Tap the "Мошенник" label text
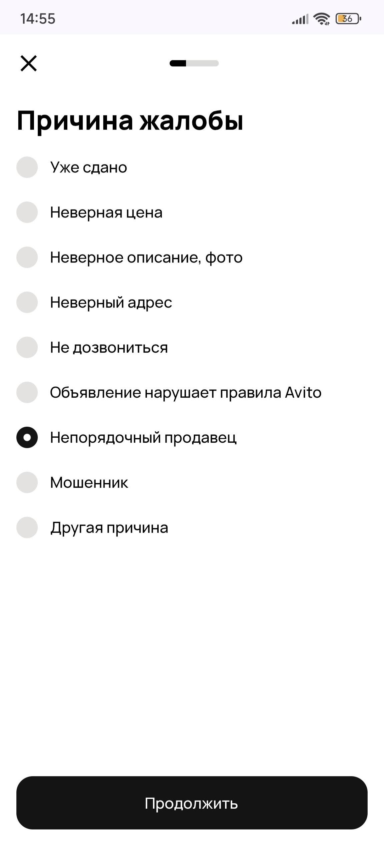Viewport: 384px width, 854px height. tap(89, 483)
